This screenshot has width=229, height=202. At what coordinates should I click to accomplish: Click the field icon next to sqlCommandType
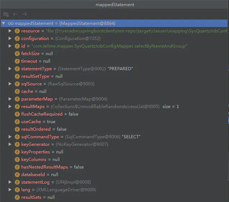(x=17, y=137)
